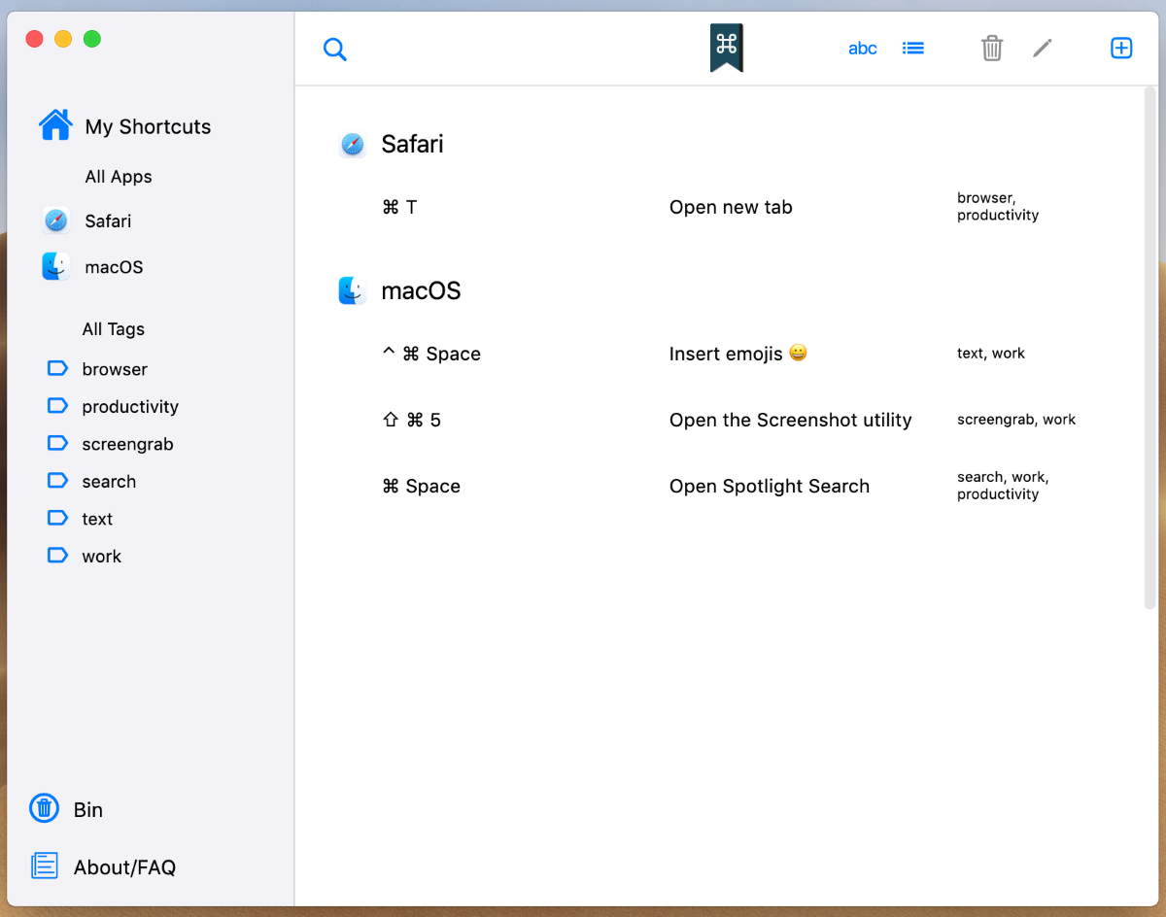The image size is (1166, 917).
Task: Select 'Insert emojis' description
Action: tap(738, 354)
